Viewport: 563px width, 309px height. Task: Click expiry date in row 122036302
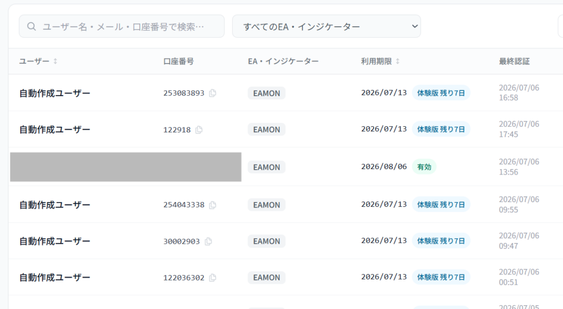[384, 277]
